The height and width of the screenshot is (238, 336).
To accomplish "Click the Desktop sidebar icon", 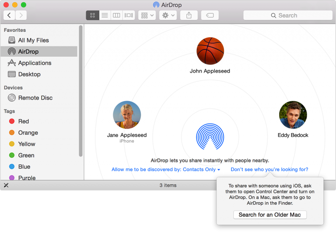I will [x=11, y=74].
